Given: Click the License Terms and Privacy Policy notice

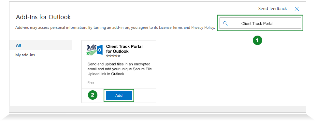Looking at the screenshot, I should (115, 28).
